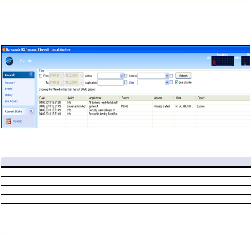Collapse the Current State panel chevron
Viewport: 251px width, 235px height.
point(31,111)
